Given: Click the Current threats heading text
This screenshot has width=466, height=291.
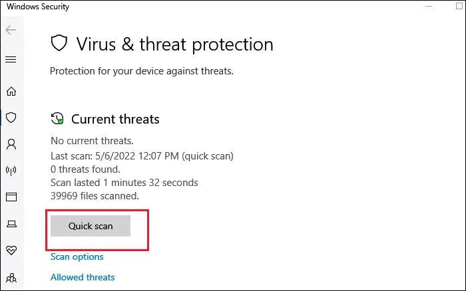Looking at the screenshot, I should [115, 119].
